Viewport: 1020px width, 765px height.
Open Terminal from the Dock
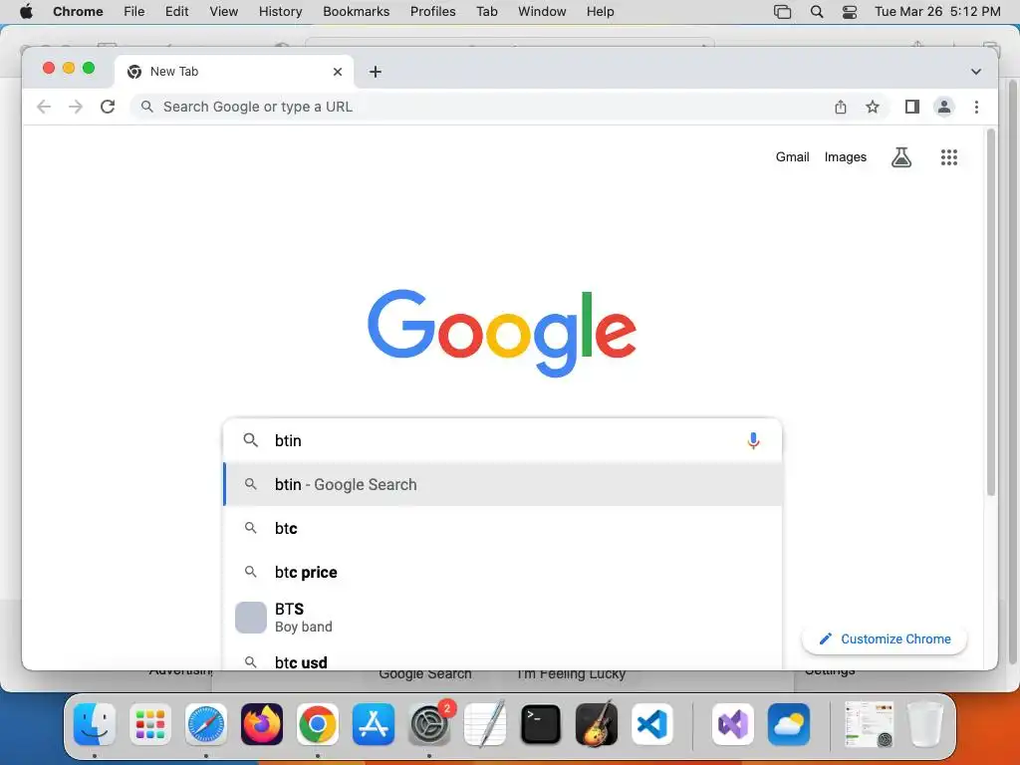coord(541,724)
